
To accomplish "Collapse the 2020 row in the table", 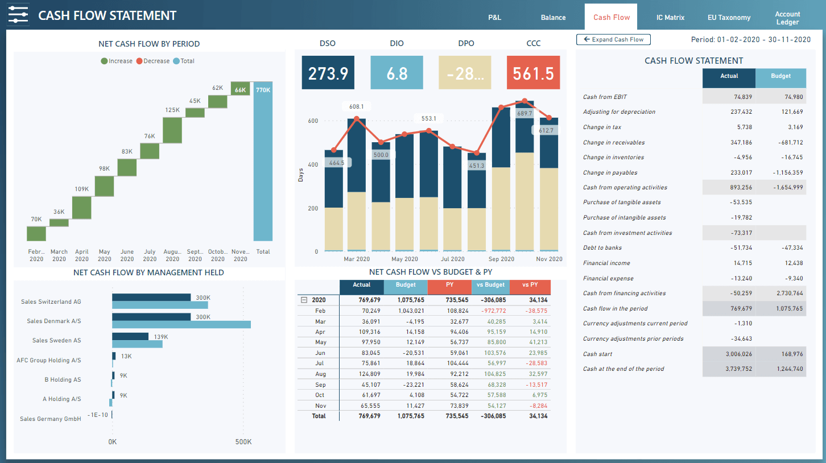I will [x=304, y=300].
